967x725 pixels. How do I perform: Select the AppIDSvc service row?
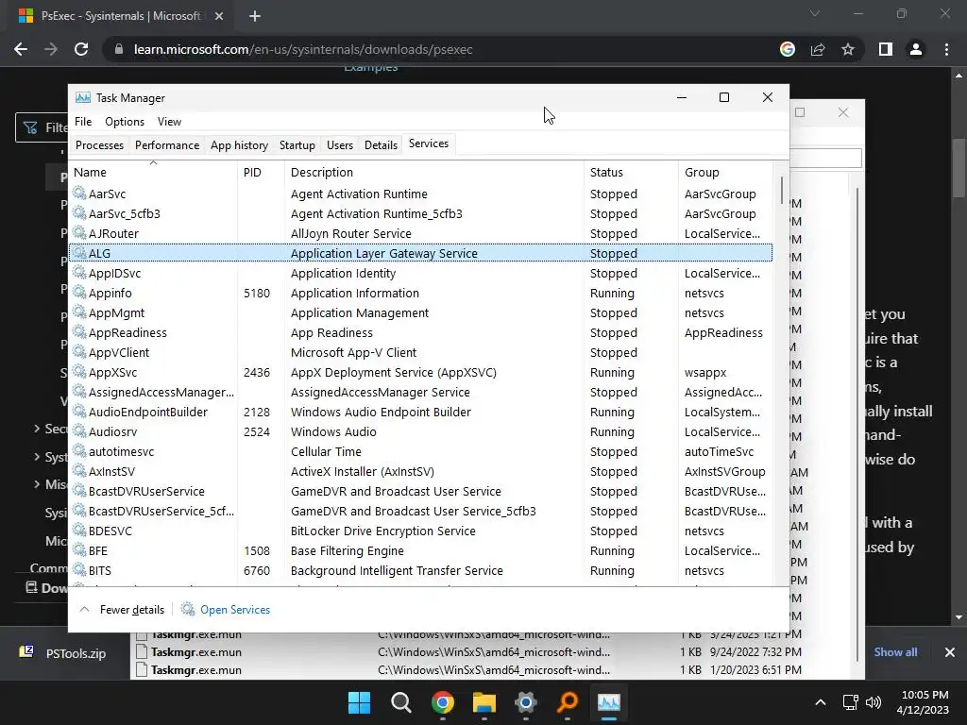click(x=420, y=273)
